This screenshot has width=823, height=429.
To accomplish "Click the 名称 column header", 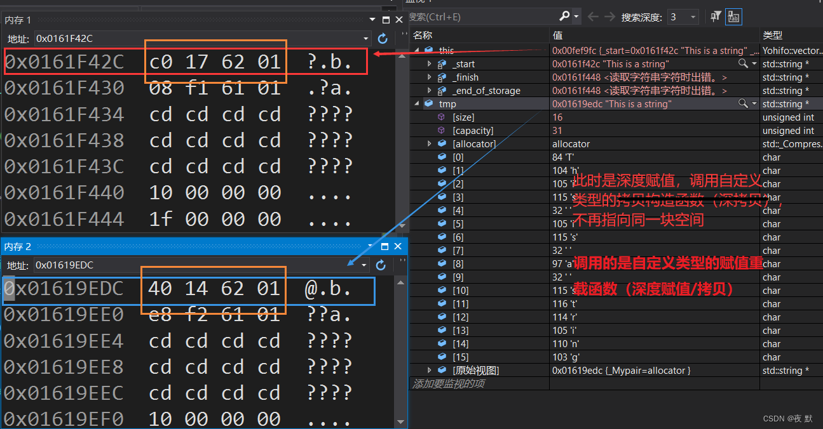I will click(x=423, y=36).
